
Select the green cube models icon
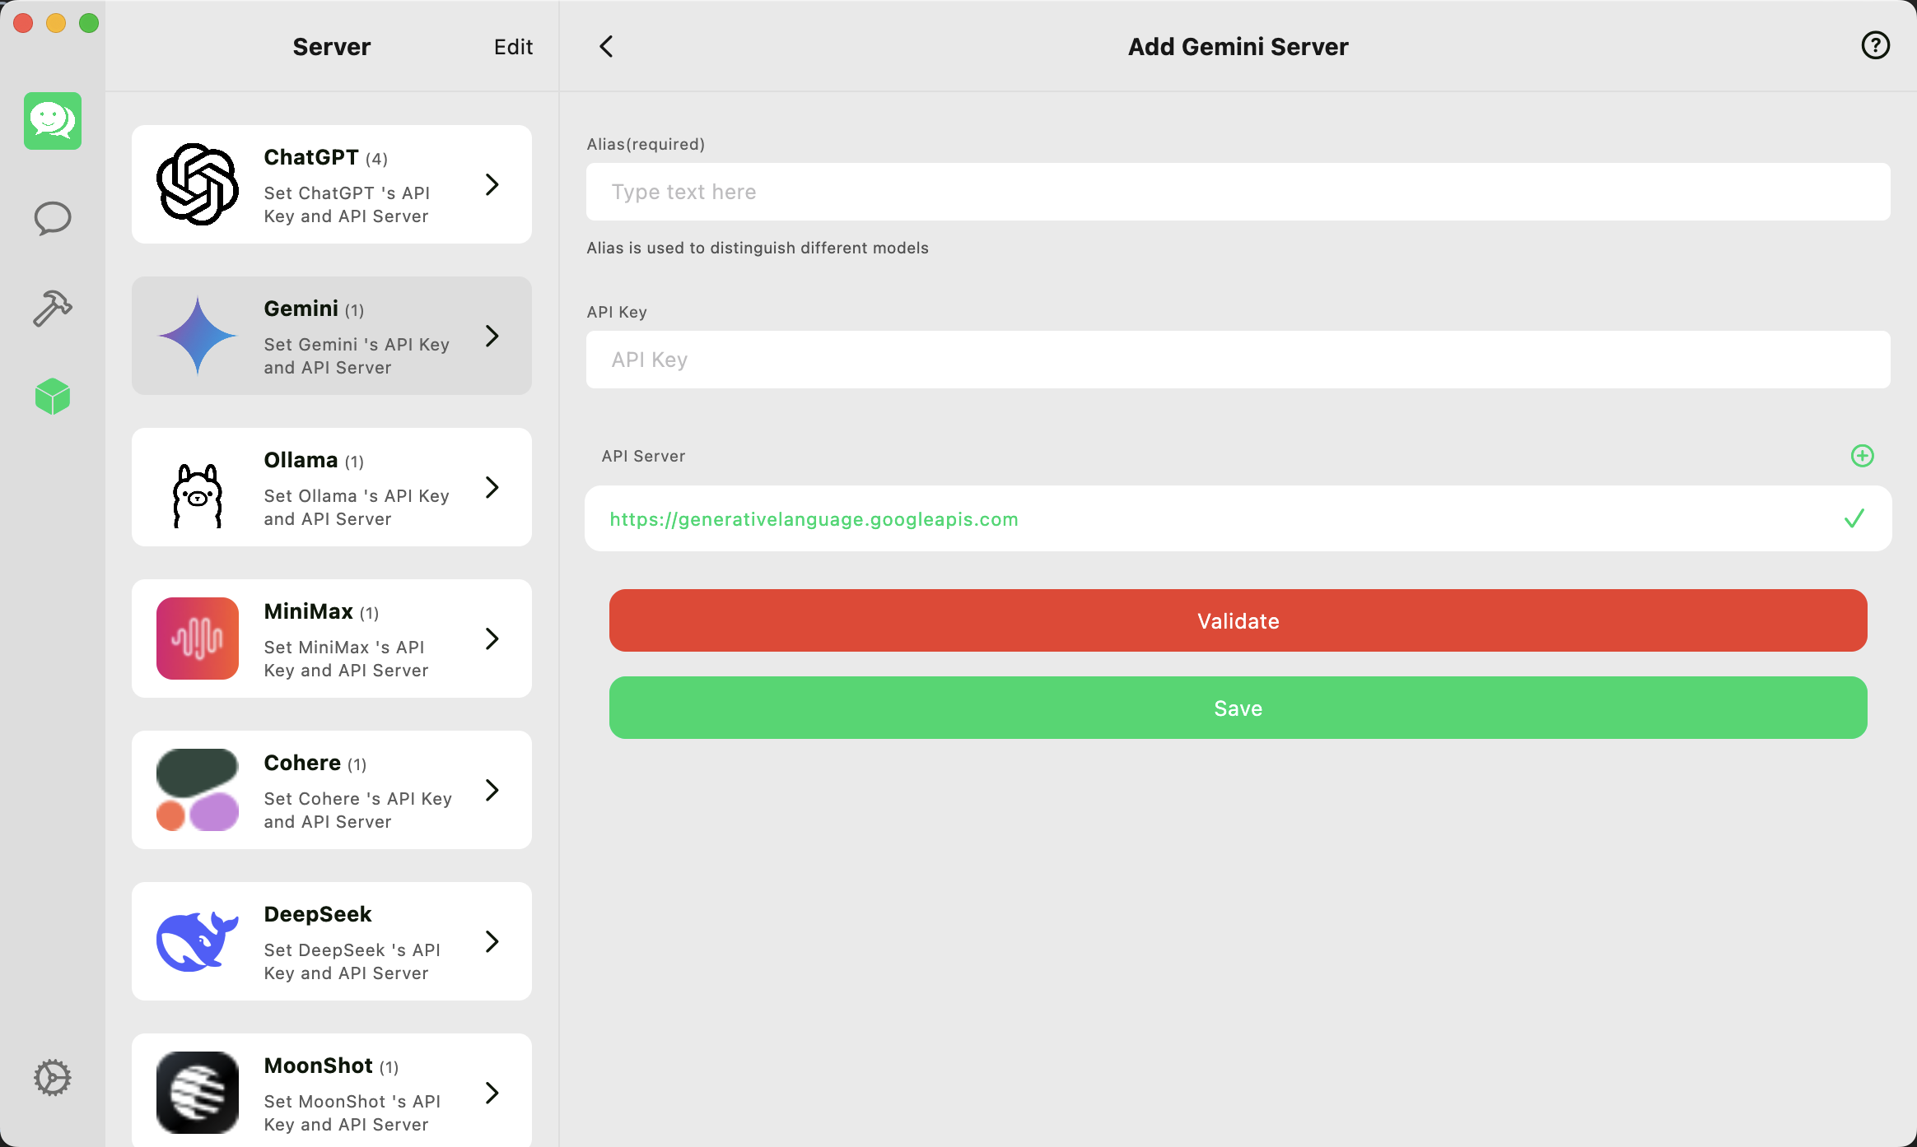pos(53,397)
